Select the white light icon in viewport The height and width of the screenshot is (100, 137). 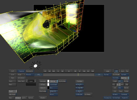pos(35,66)
